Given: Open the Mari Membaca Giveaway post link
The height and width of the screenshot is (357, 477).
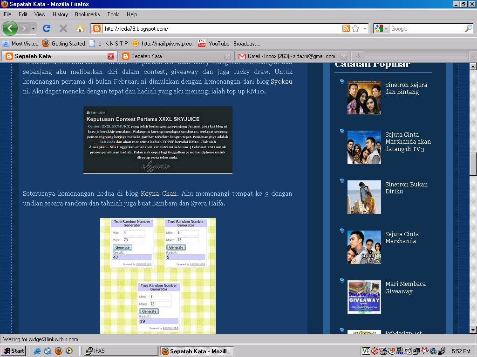Looking at the screenshot, I should [x=406, y=287].
